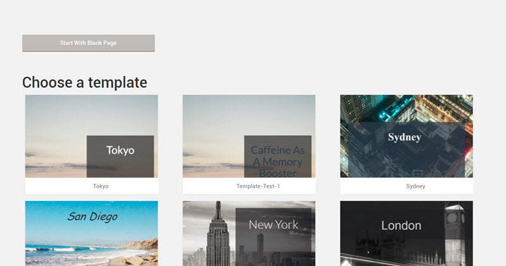Pick the Sydney template thumbnail
Viewport: 506px width, 266px height.
[407, 136]
